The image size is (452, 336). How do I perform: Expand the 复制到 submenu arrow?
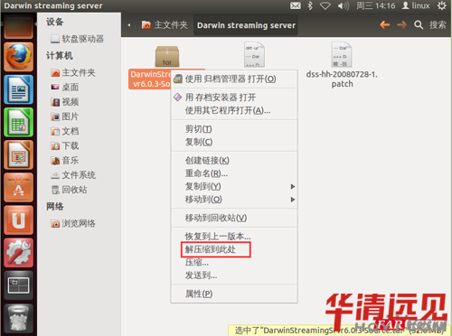pyautogui.click(x=293, y=187)
